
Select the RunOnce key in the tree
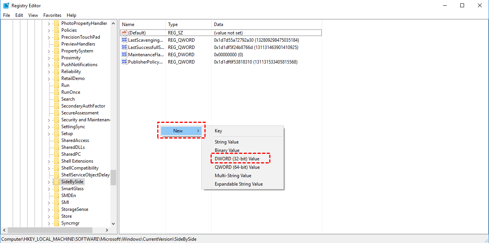click(71, 92)
